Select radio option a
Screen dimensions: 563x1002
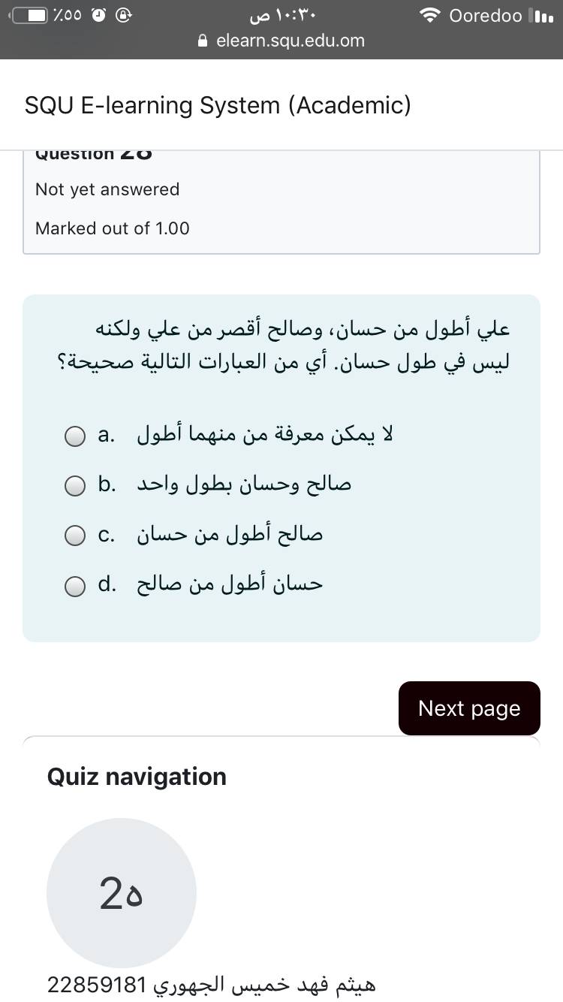tap(74, 436)
